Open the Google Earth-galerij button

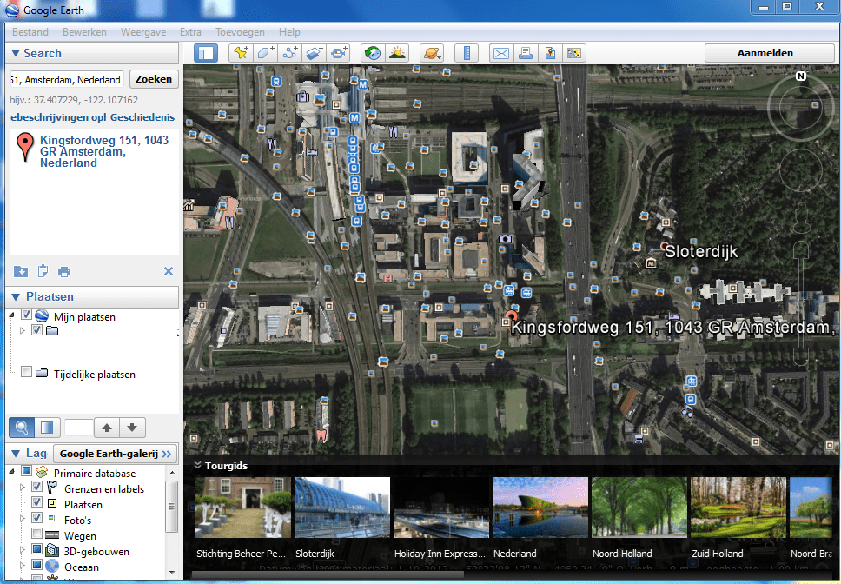click(116, 454)
